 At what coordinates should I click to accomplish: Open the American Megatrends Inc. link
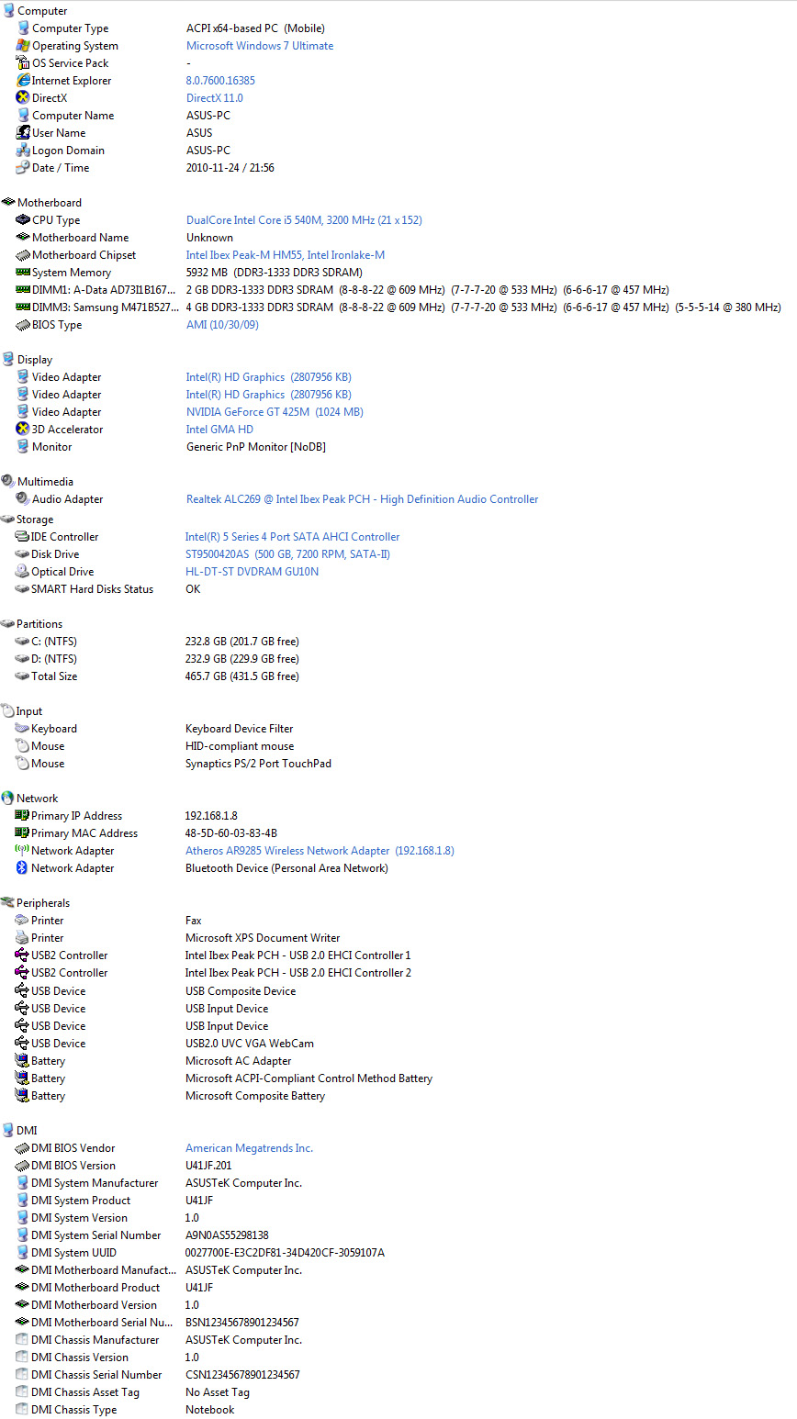tap(249, 1148)
